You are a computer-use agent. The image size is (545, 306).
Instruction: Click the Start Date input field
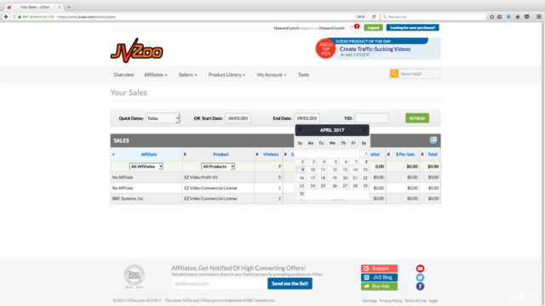(238, 118)
